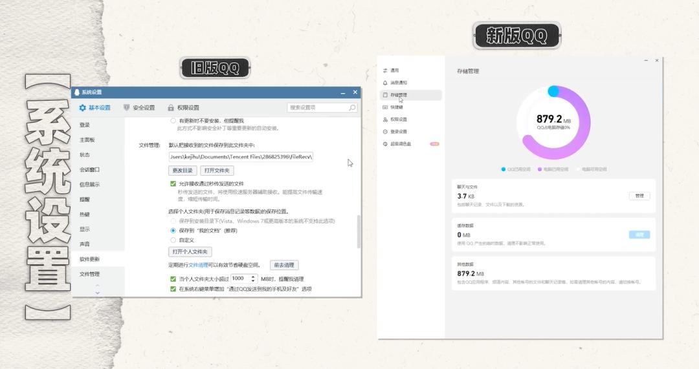Image resolution: width=699 pixels, height=369 pixels.
Task: Click the person icon for 权限设置 in new QQ
Action: [385, 120]
